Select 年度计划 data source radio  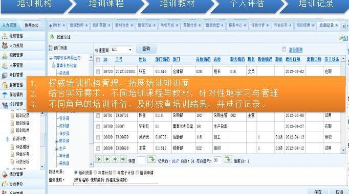[95, 173]
